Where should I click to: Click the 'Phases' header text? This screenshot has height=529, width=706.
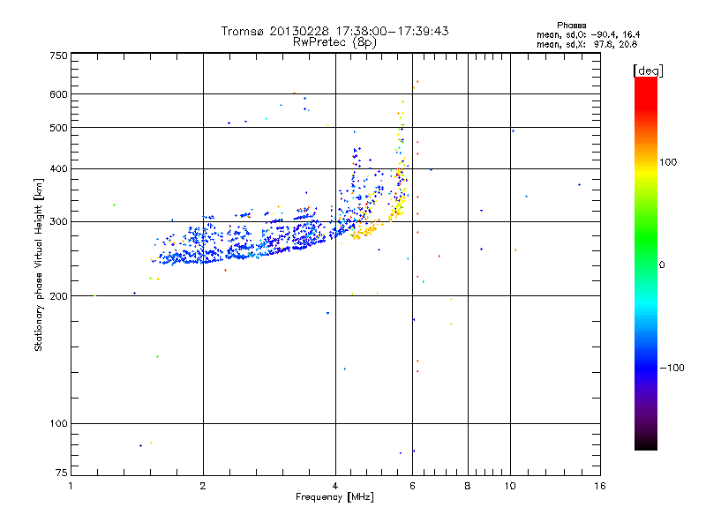pyautogui.click(x=571, y=26)
